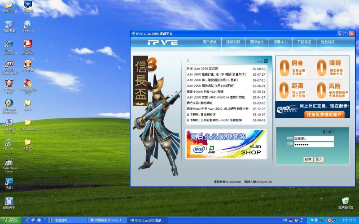Click the orange 注册免费模拟帐户 button
The image size is (359, 224).
(x=324, y=115)
